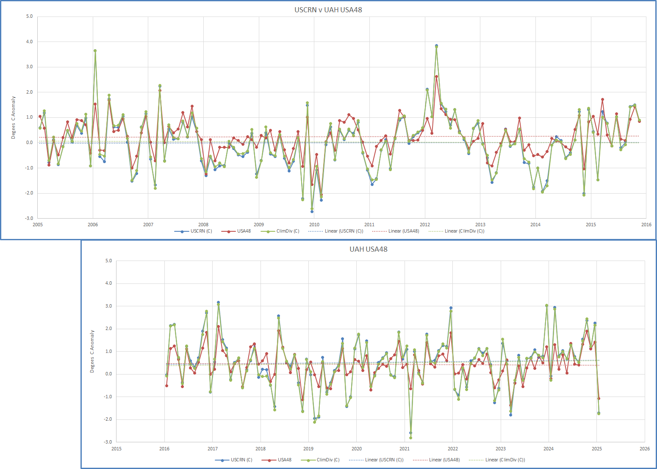Click "Degees C Anomaly" axis title of 2015–2026 chart
This screenshot has width=657, height=469.
pyautogui.click(x=92, y=351)
